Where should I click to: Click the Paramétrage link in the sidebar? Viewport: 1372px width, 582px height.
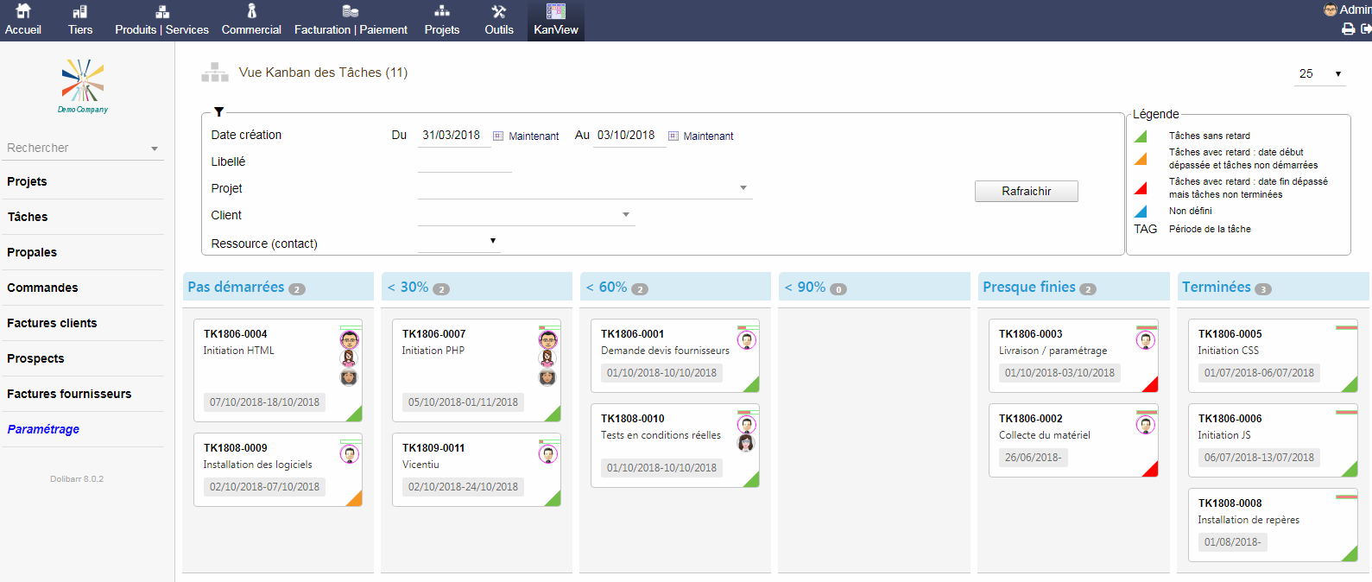pyautogui.click(x=43, y=429)
